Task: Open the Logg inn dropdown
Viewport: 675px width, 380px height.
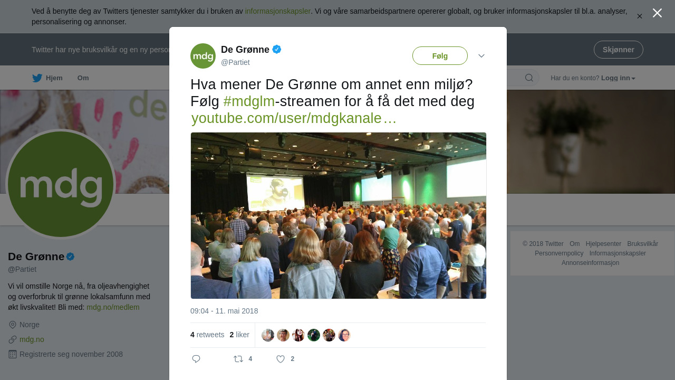Action: pos(618,78)
